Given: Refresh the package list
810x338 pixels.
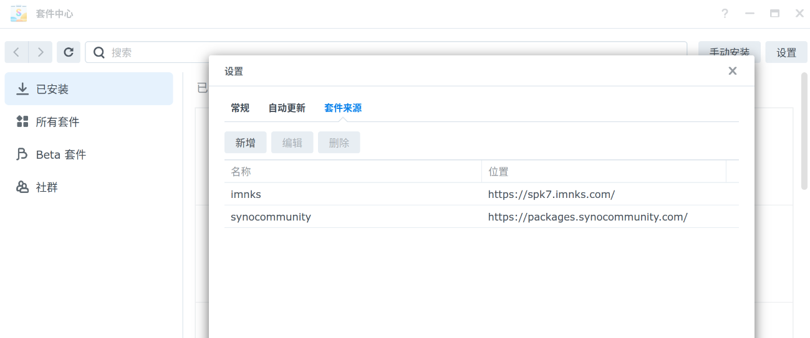Looking at the screenshot, I should click(69, 52).
